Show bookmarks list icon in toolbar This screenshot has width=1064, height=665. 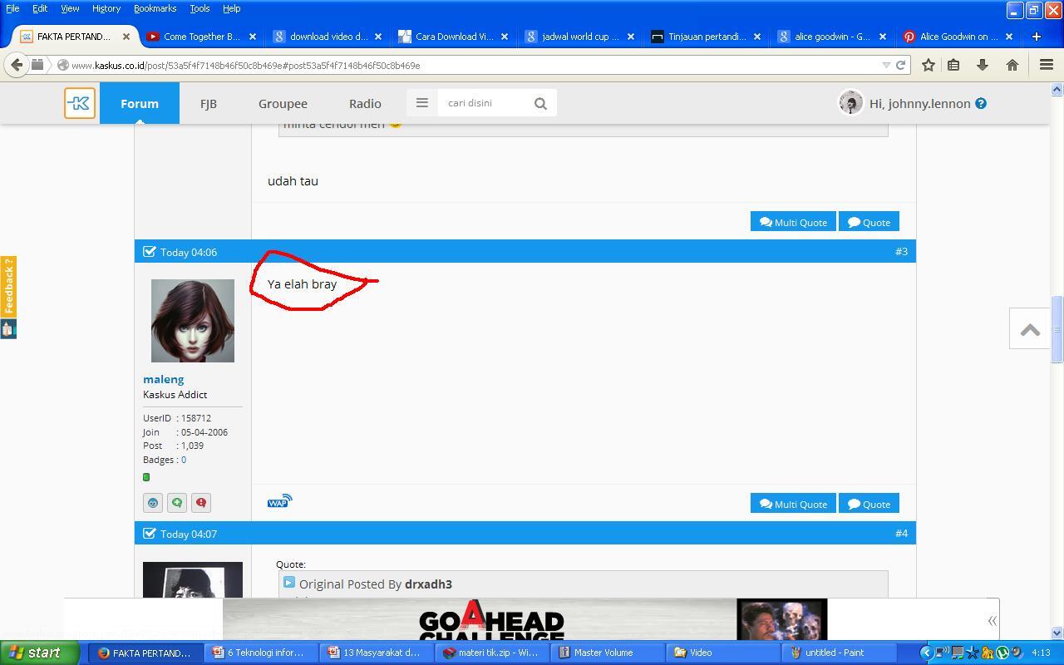(x=954, y=65)
